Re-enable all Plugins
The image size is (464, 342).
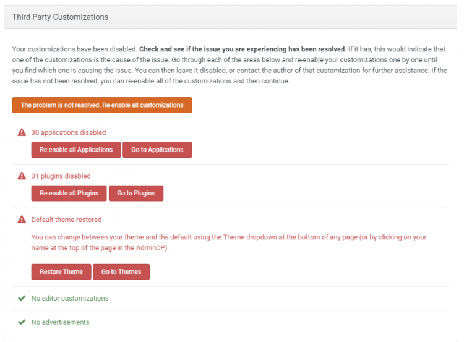(x=69, y=193)
